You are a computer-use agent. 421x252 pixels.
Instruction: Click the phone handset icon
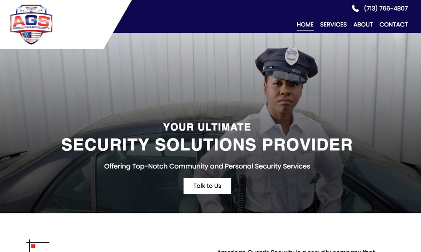coord(355,8)
